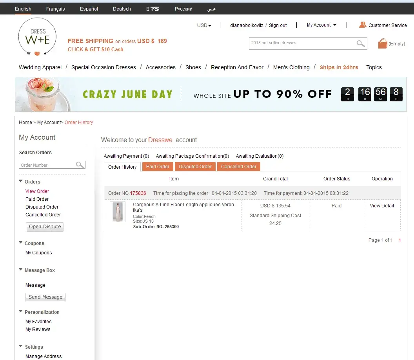
Task: Switch language to Deutsch
Action: (x=122, y=9)
